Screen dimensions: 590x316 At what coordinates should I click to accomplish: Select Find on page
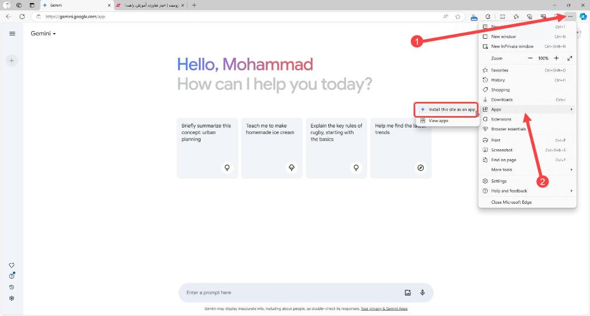[527, 160]
